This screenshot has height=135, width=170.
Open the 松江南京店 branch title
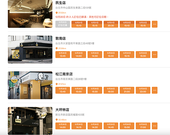(x=64, y=74)
